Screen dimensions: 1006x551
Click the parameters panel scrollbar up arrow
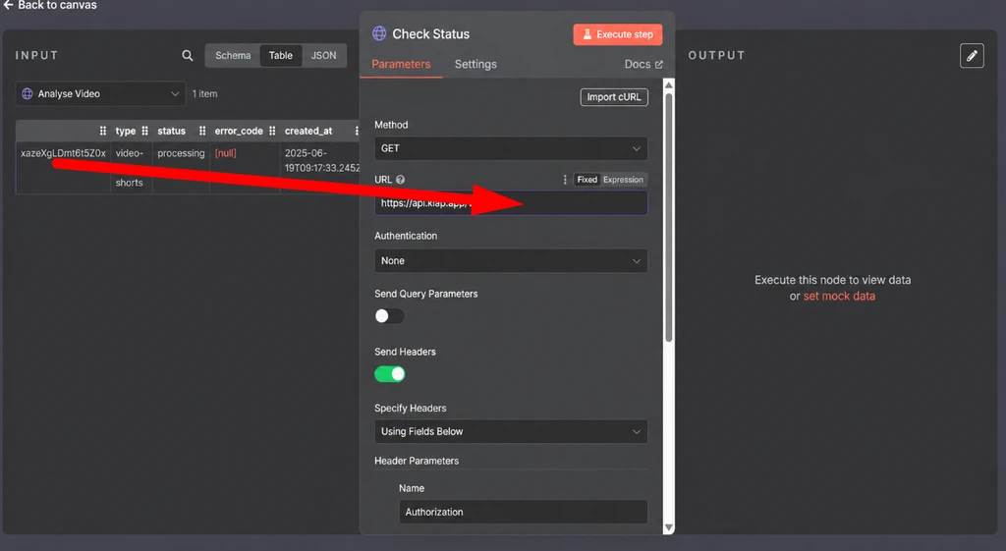[668, 85]
